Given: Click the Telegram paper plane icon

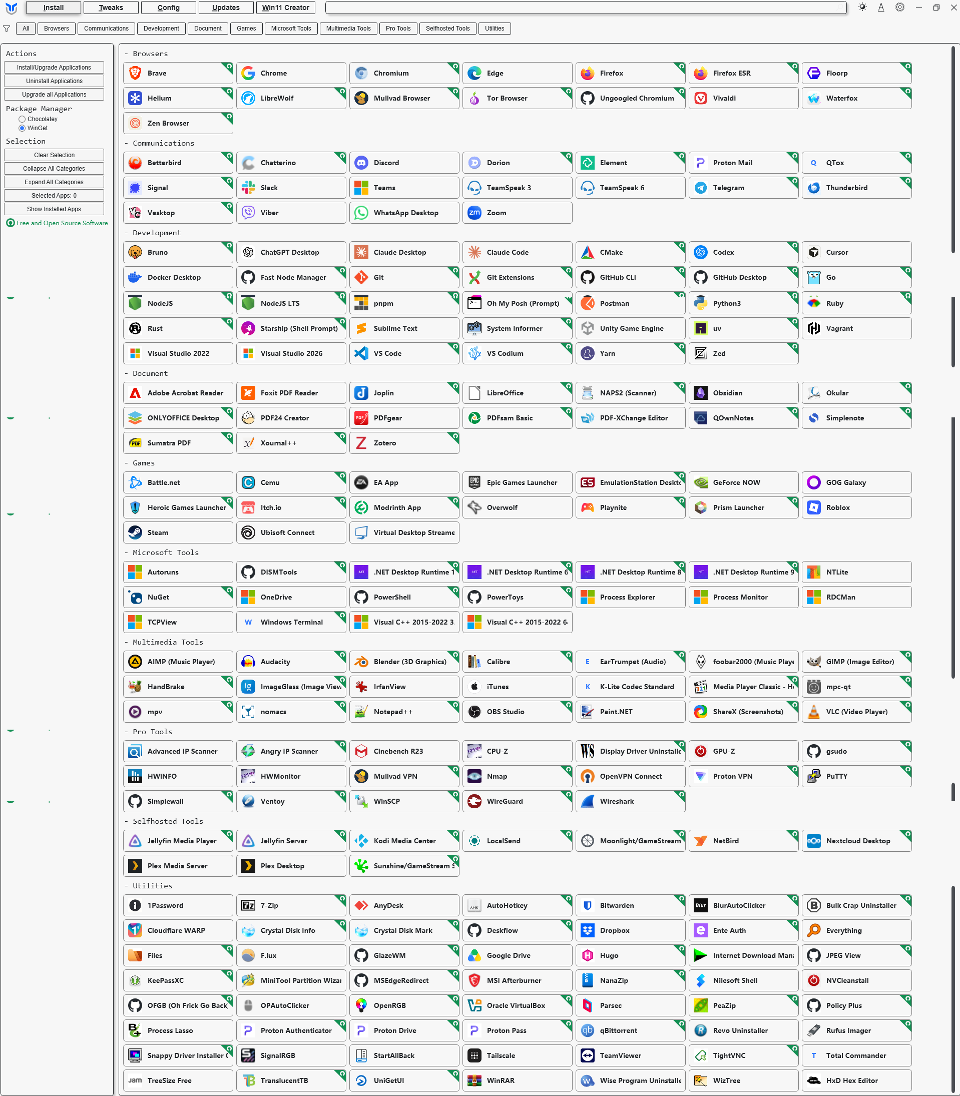Looking at the screenshot, I should tap(700, 188).
